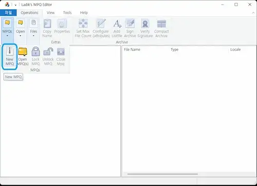Image resolution: width=257 pixels, height=186 pixels.
Task: Click the Lock MPQ padlock icon
Action: [35, 51]
